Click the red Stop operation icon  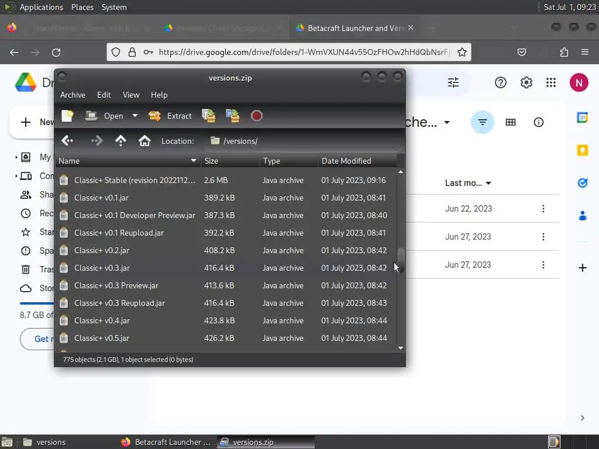click(x=257, y=116)
